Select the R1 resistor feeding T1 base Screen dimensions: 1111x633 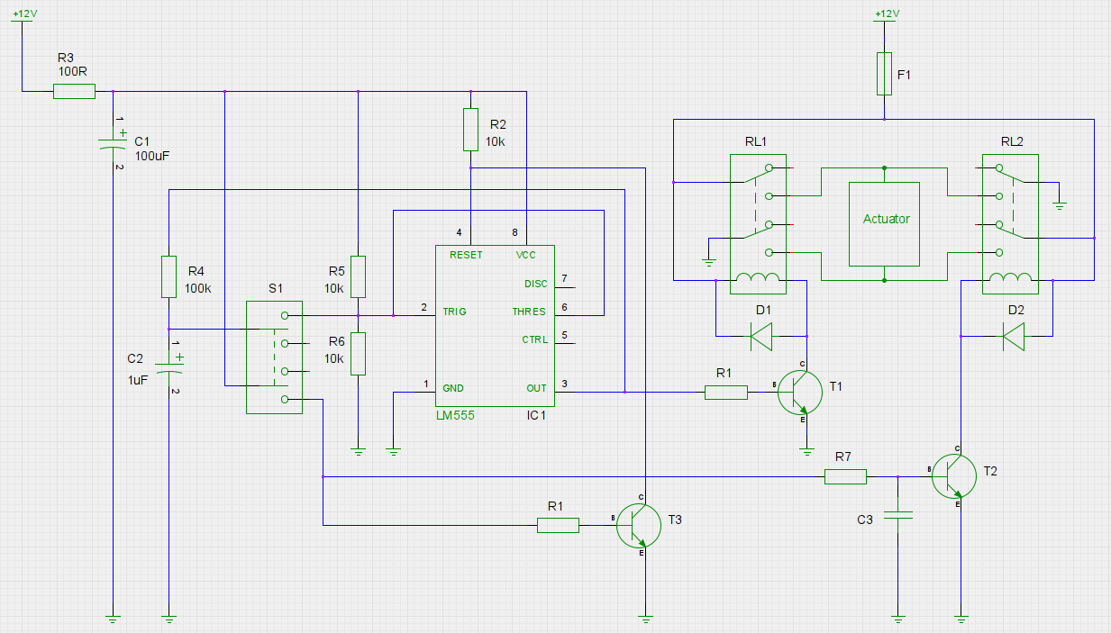pyautogui.click(x=726, y=392)
